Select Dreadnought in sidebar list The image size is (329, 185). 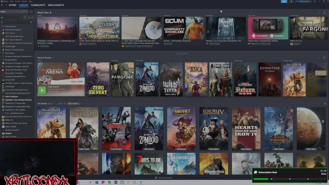10,47
